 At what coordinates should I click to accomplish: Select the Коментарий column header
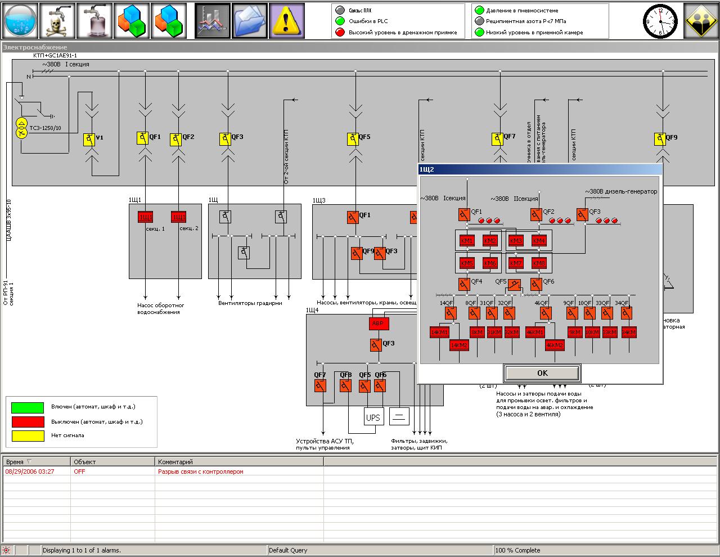click(239, 462)
